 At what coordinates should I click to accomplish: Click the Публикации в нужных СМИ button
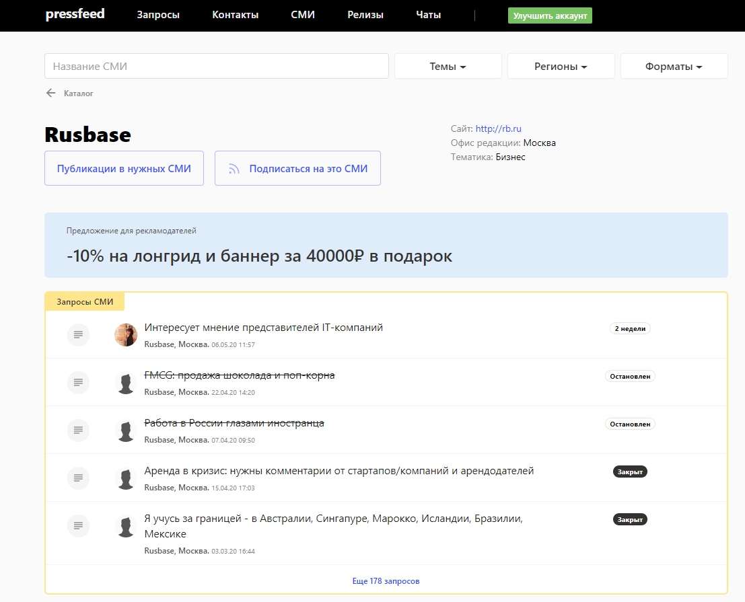[124, 169]
